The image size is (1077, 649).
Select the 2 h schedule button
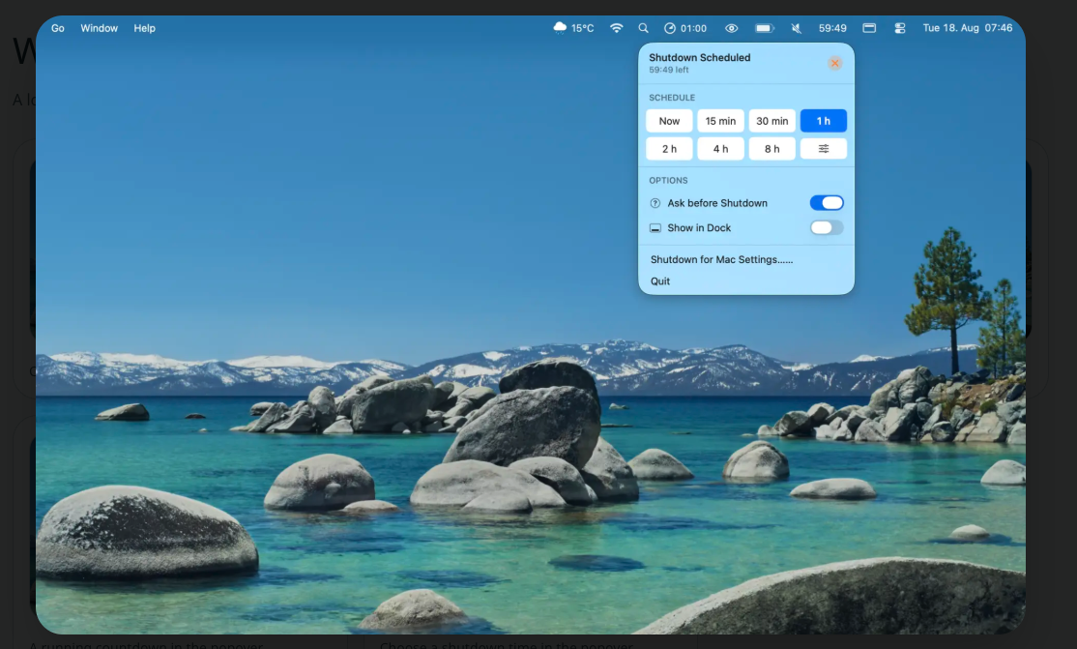669,149
